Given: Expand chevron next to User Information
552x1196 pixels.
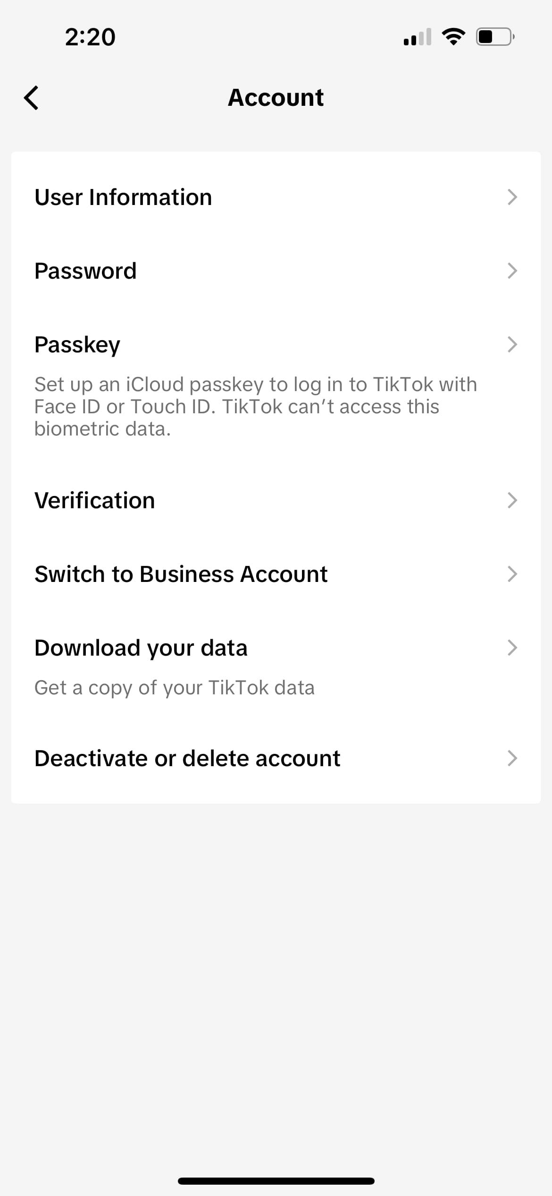Looking at the screenshot, I should point(512,197).
